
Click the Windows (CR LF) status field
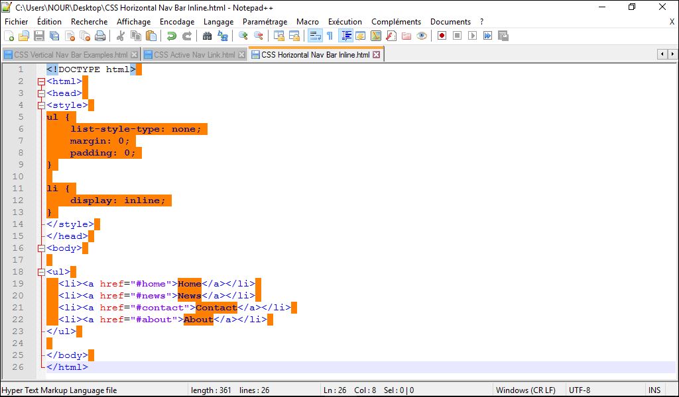(525, 390)
